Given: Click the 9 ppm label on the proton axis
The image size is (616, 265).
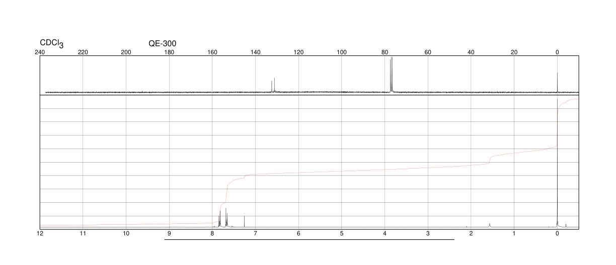Looking at the screenshot, I should [169, 234].
